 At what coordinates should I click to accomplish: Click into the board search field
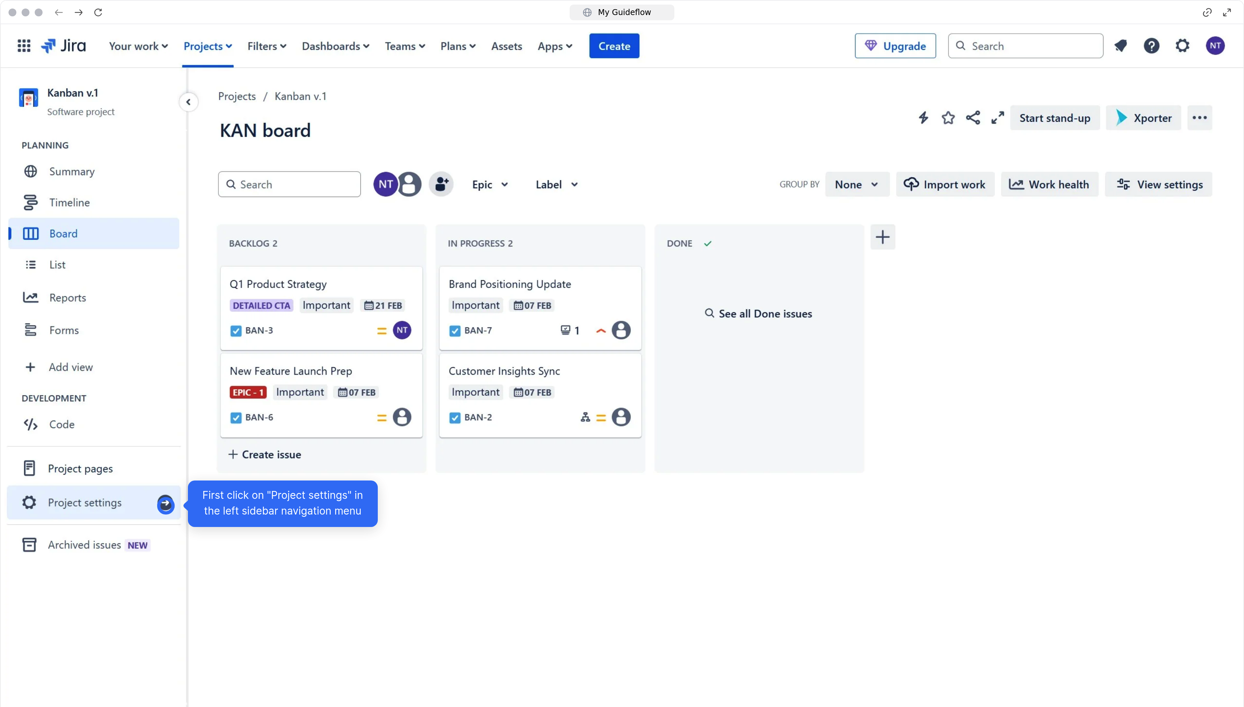(289, 184)
